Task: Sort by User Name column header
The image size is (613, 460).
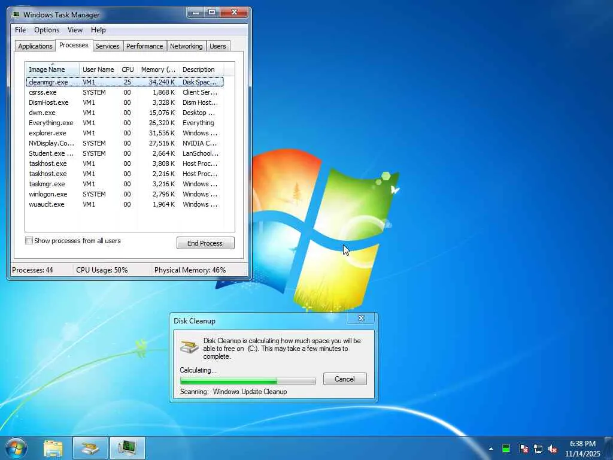Action: [99, 69]
